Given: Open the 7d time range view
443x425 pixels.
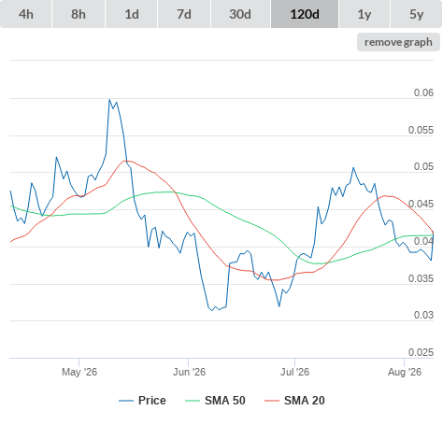Looking at the screenshot, I should click(x=184, y=14).
